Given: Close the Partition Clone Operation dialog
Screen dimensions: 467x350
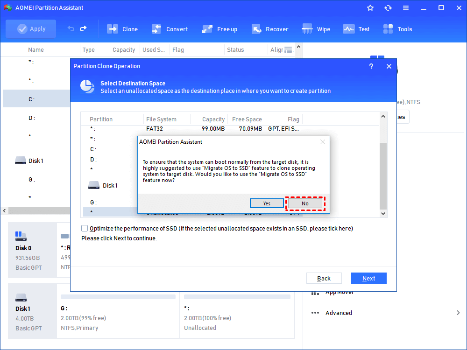Looking at the screenshot, I should tap(389, 66).
